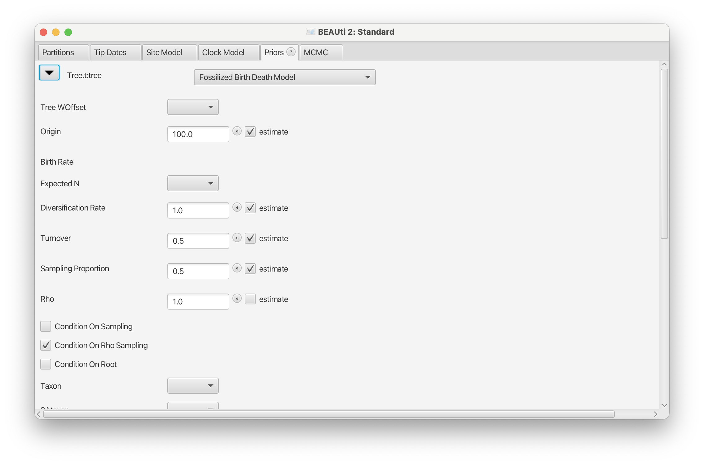Open the Clock Model tab

(x=229, y=52)
